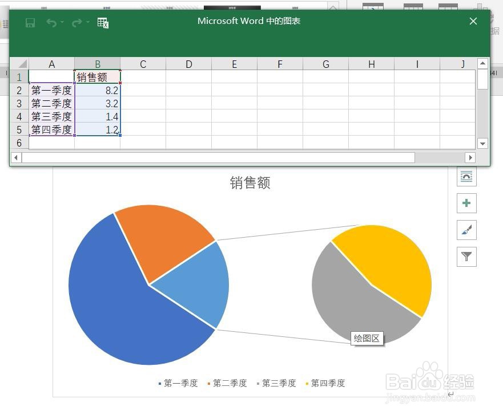Screen dimensions: 503x415
Task: Click the horizontal scrollbar right arrow
Action: [x=470, y=158]
